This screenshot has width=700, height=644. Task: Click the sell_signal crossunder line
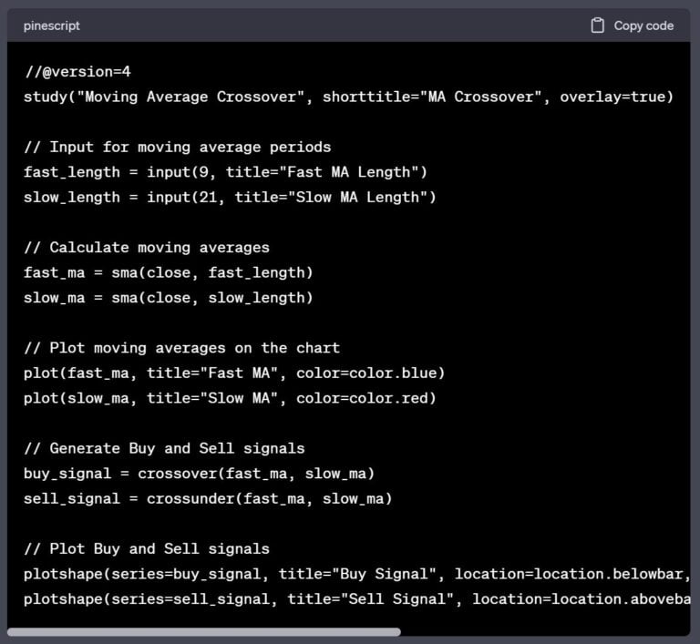tap(208, 498)
